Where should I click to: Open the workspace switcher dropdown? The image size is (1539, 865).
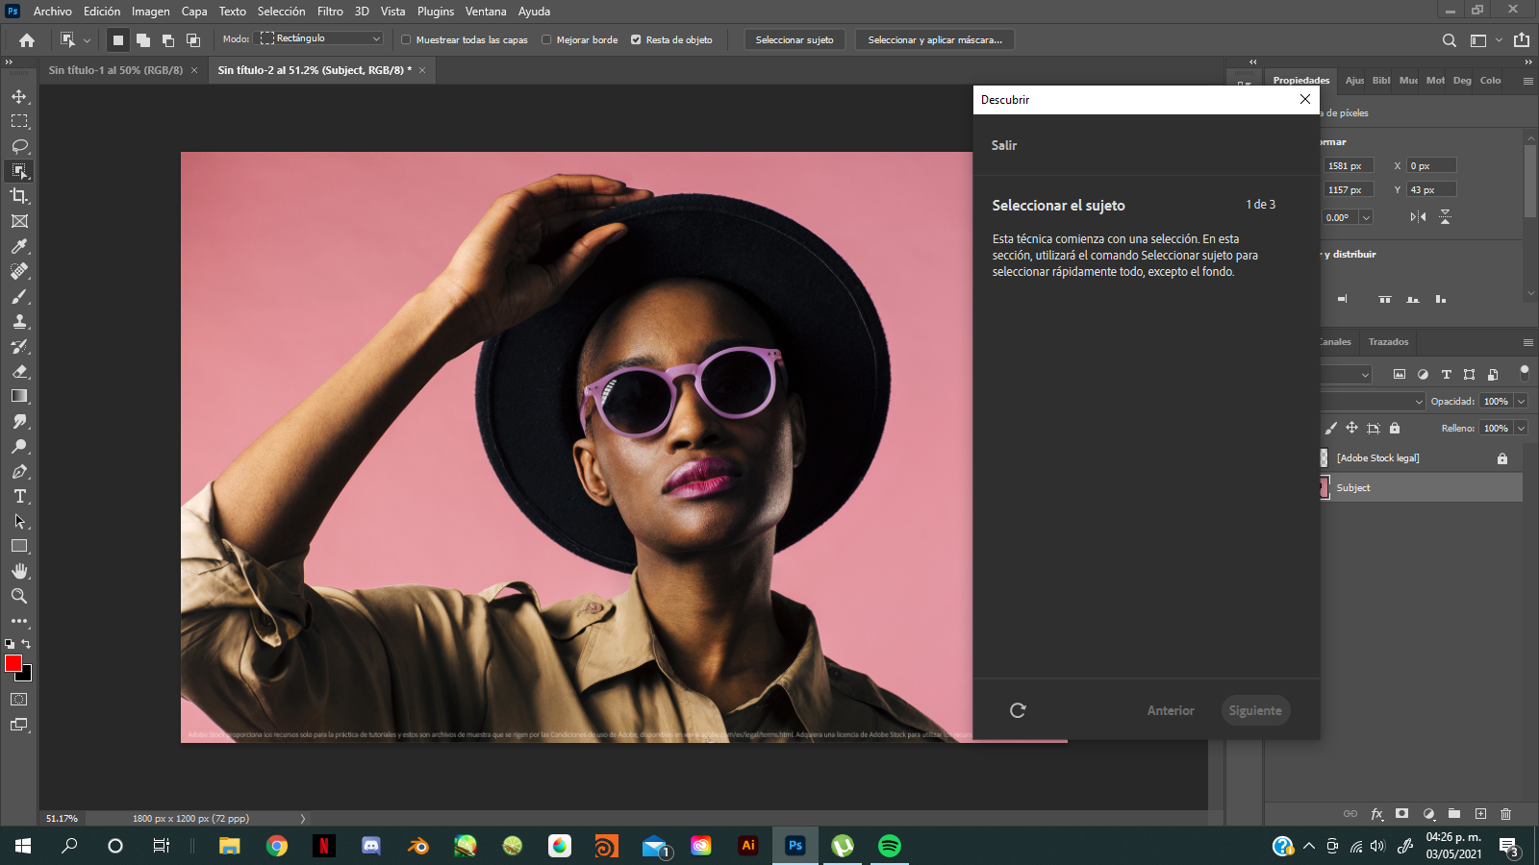[1499, 40]
